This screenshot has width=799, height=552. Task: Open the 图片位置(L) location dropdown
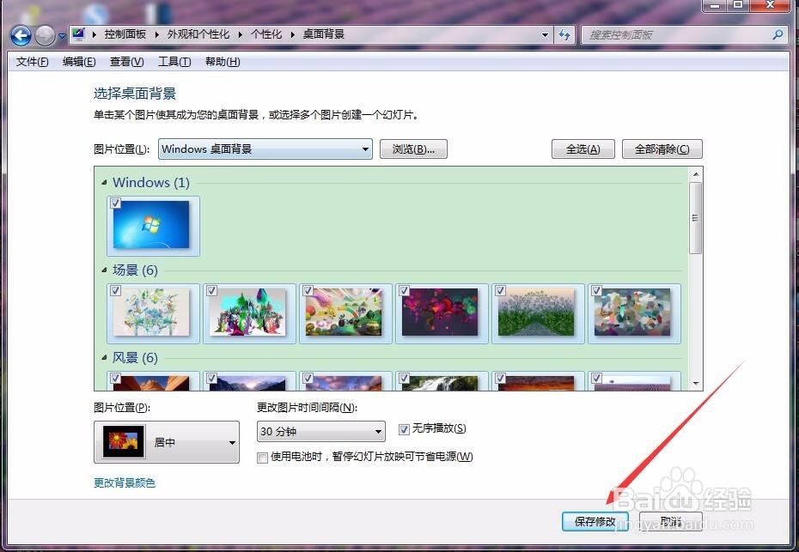tap(265, 149)
